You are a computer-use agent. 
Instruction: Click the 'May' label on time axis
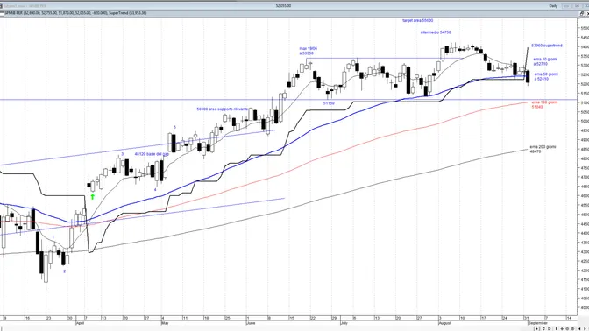(165, 323)
